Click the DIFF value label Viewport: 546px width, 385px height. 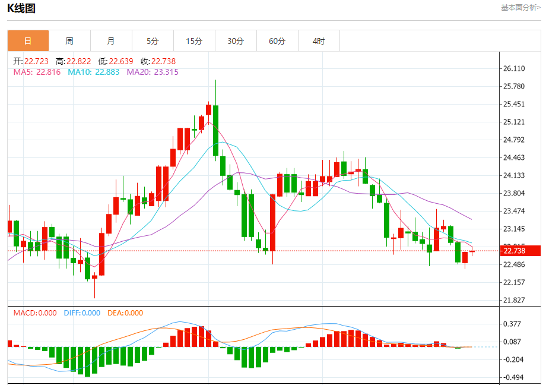[82, 313]
